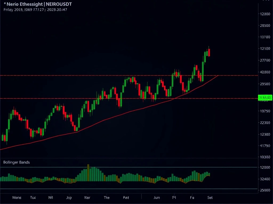Select the date line under the chart title
This screenshot has height=204, width=273.
coord(35,10)
